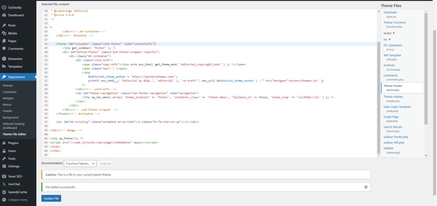Click the Media library icon
The height and width of the screenshot is (206, 437).
[4, 33]
